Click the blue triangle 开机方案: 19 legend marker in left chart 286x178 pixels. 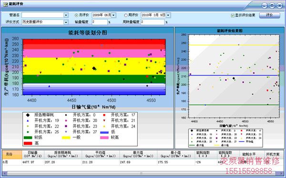(x=28, y=121)
